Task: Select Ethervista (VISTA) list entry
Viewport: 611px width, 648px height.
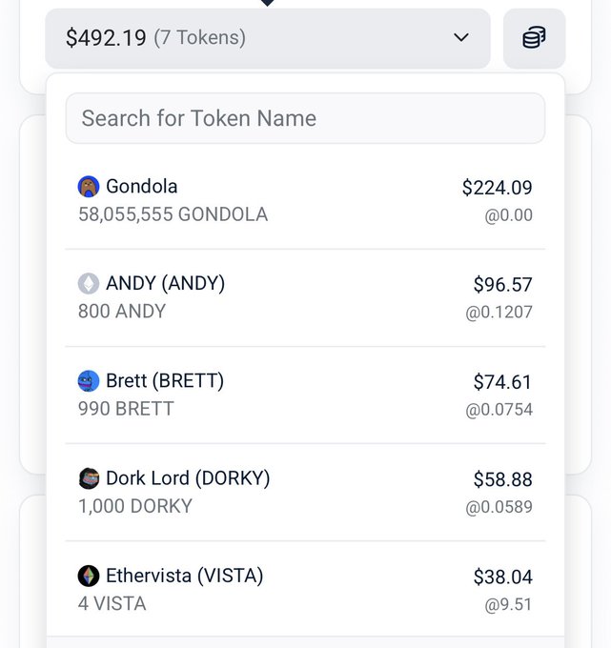Action: pyautogui.click(x=305, y=589)
